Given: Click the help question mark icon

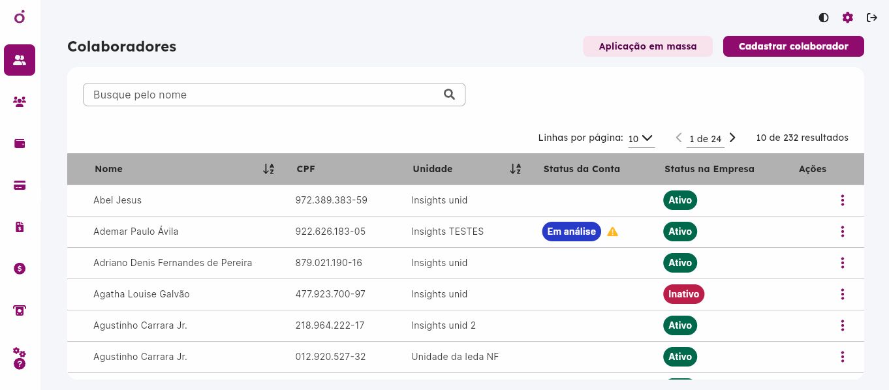Looking at the screenshot, I should pyautogui.click(x=20, y=364).
